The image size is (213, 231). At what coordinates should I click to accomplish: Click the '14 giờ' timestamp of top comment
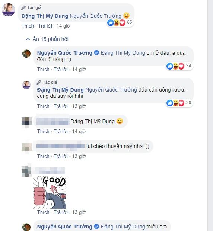[x=63, y=26]
